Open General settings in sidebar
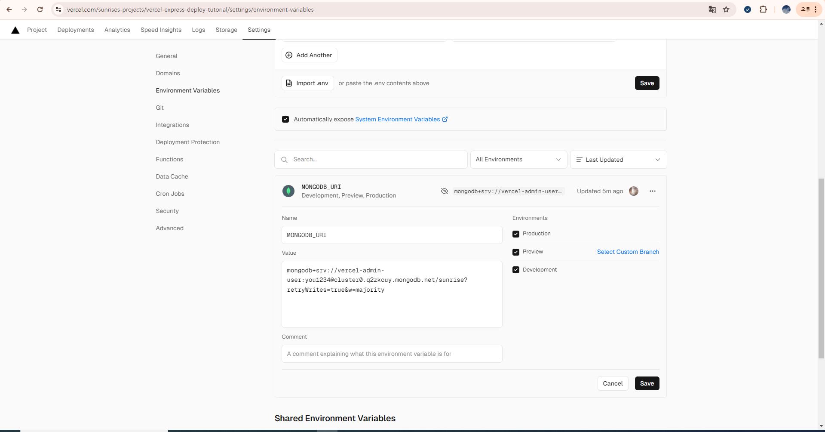 (166, 56)
